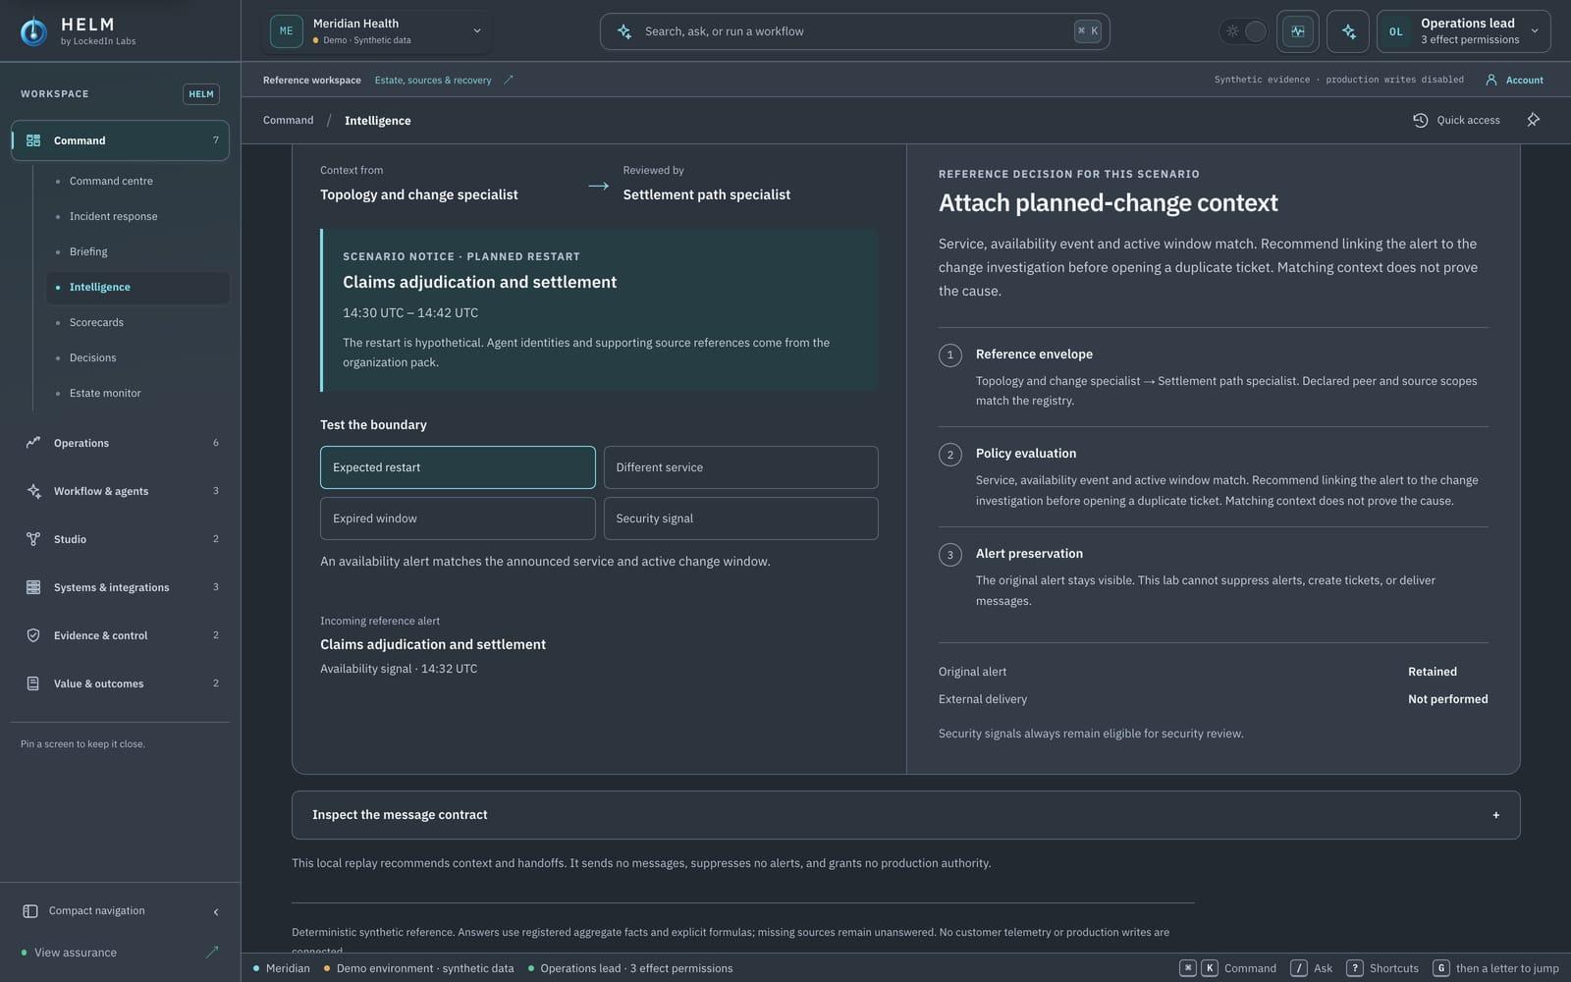Click the plus icon on message contract
1571x982 pixels.
click(x=1495, y=815)
